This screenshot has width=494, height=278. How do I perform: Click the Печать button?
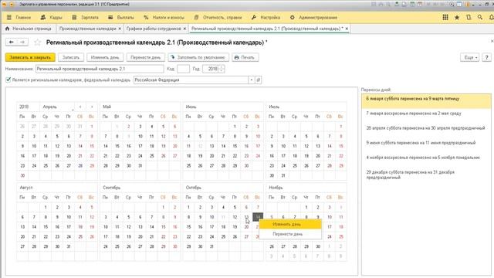click(x=245, y=57)
